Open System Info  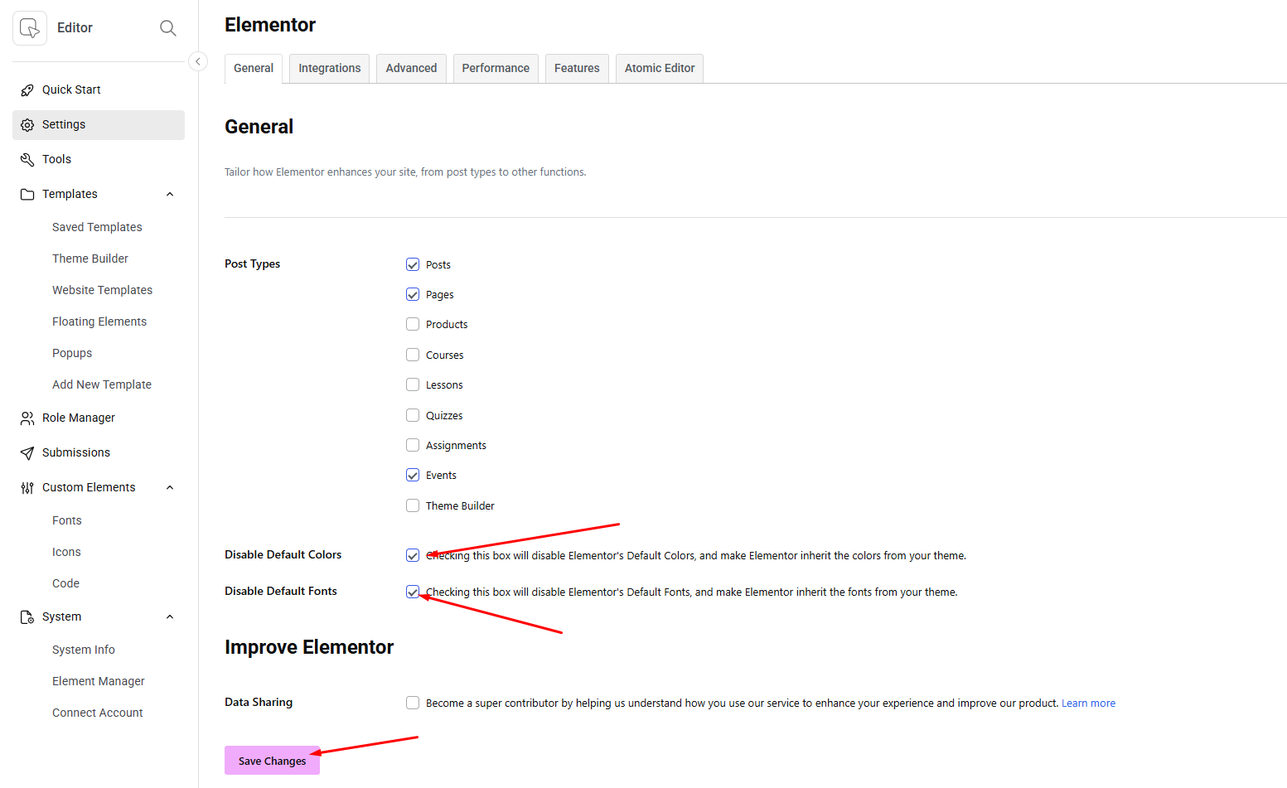(x=84, y=650)
